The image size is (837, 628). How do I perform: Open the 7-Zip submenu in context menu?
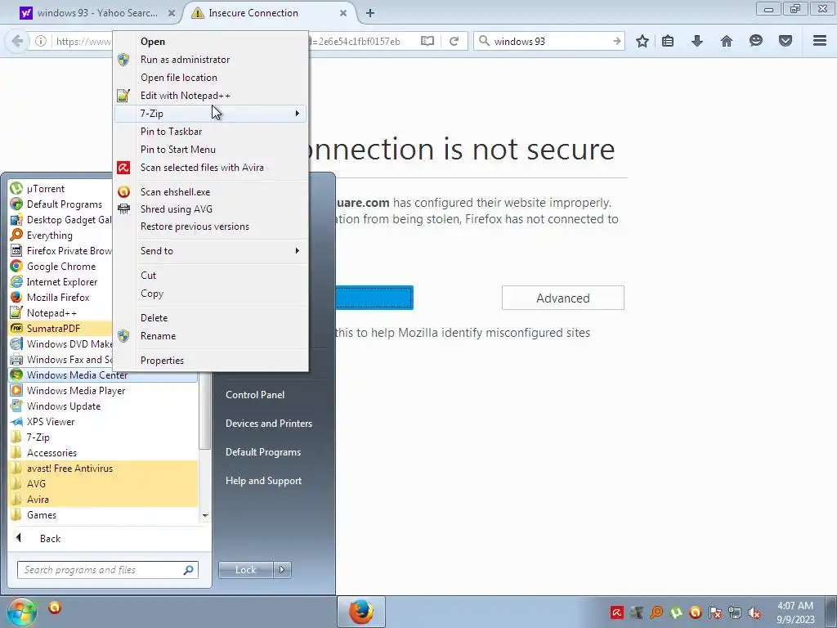coord(210,113)
